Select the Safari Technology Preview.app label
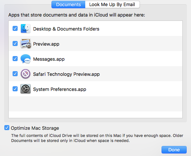This screenshot has width=191, height=156. point(67,74)
